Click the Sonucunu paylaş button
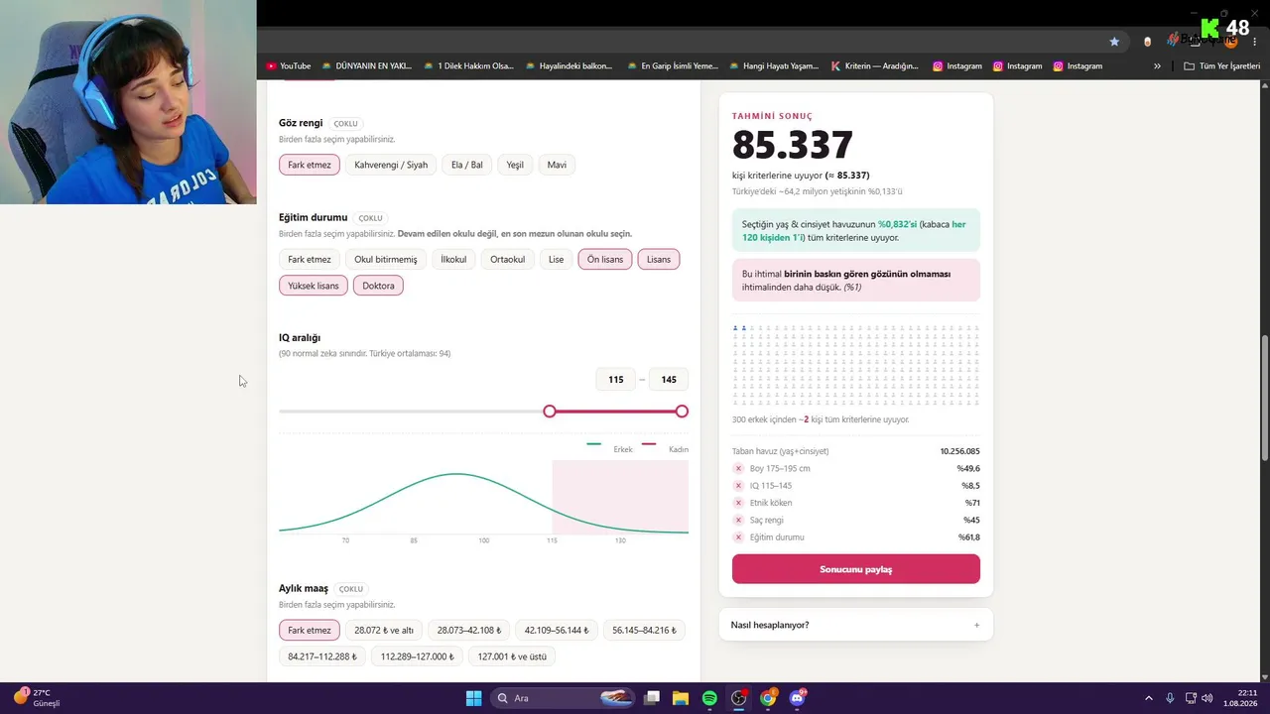The height and width of the screenshot is (714, 1270). (x=855, y=569)
